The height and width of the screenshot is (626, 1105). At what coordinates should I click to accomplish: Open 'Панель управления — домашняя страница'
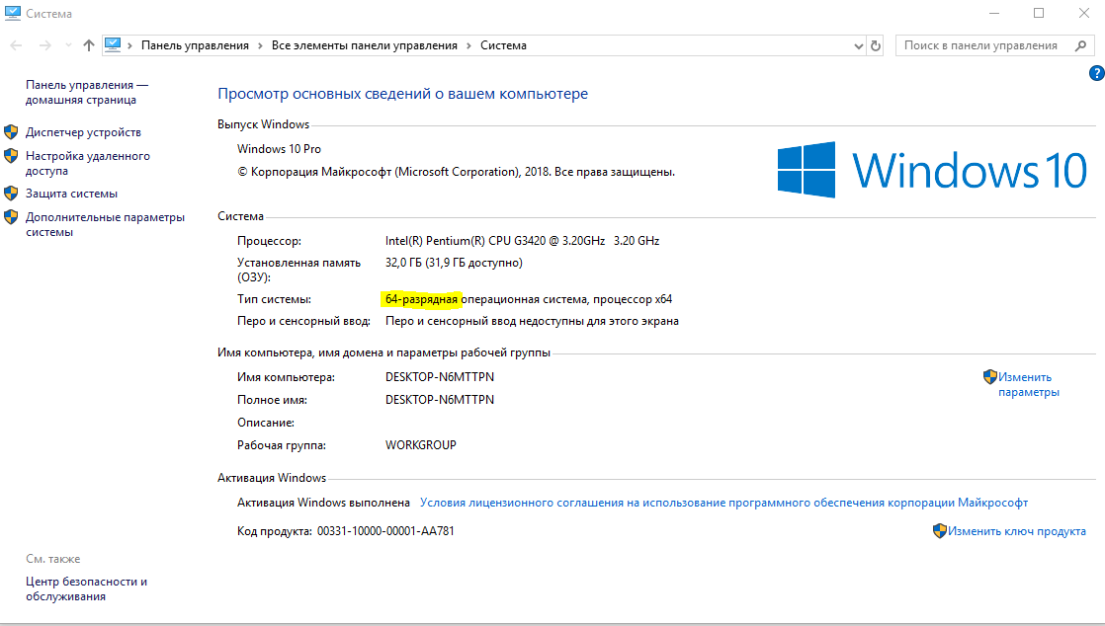pos(87,92)
